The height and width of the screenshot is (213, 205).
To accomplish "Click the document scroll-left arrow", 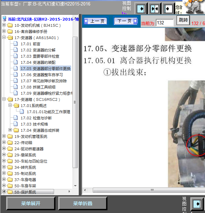I will (85, 190).
